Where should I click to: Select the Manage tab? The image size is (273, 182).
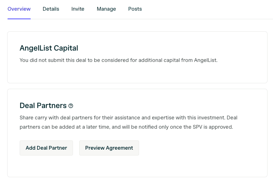[x=106, y=9]
